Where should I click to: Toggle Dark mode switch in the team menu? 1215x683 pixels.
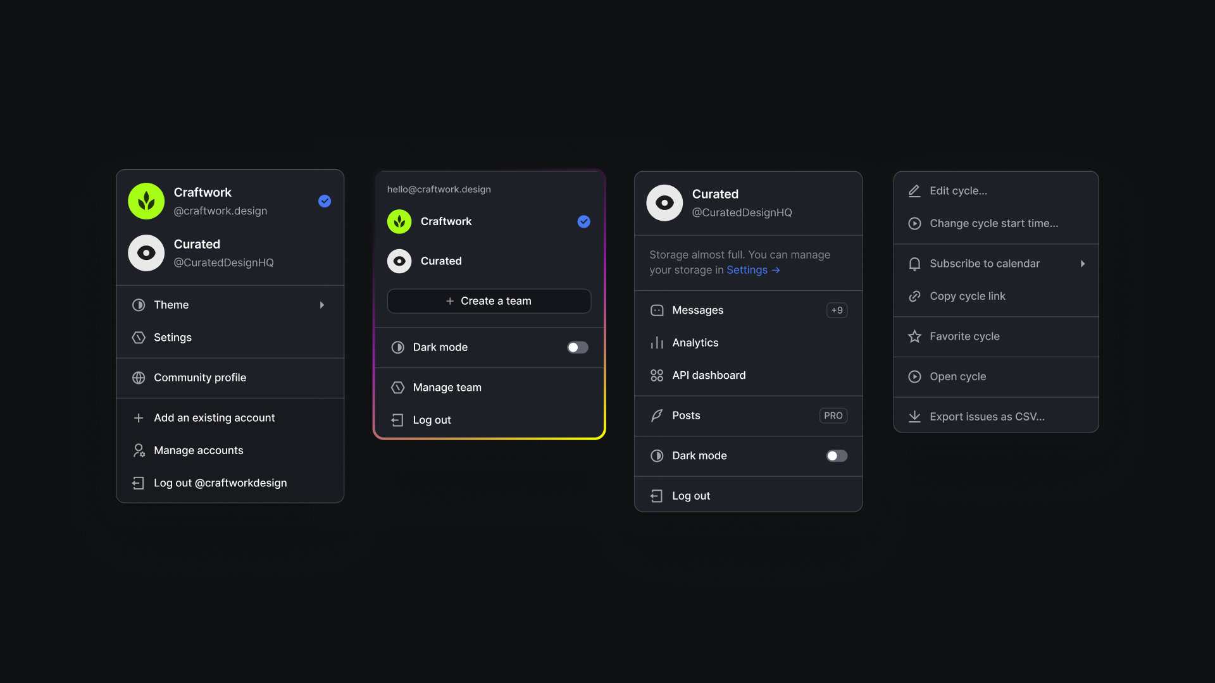[578, 347]
